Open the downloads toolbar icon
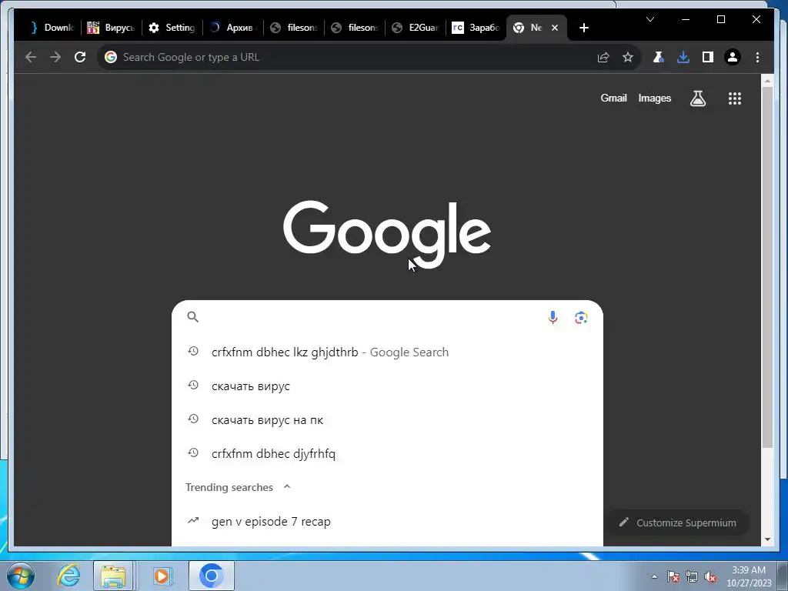Screen dimensions: 788x591 (683, 57)
